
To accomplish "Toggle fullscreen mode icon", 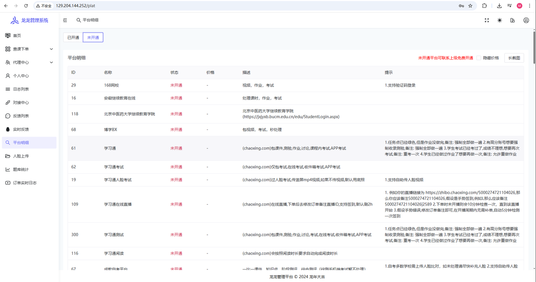I will click(487, 20).
